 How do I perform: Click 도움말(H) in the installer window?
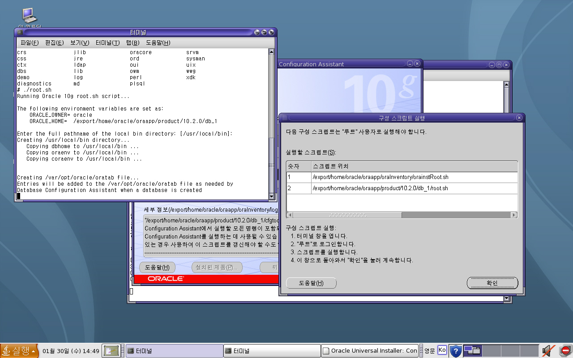(x=157, y=268)
